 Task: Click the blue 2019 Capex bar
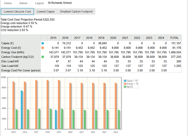pos(56,119)
